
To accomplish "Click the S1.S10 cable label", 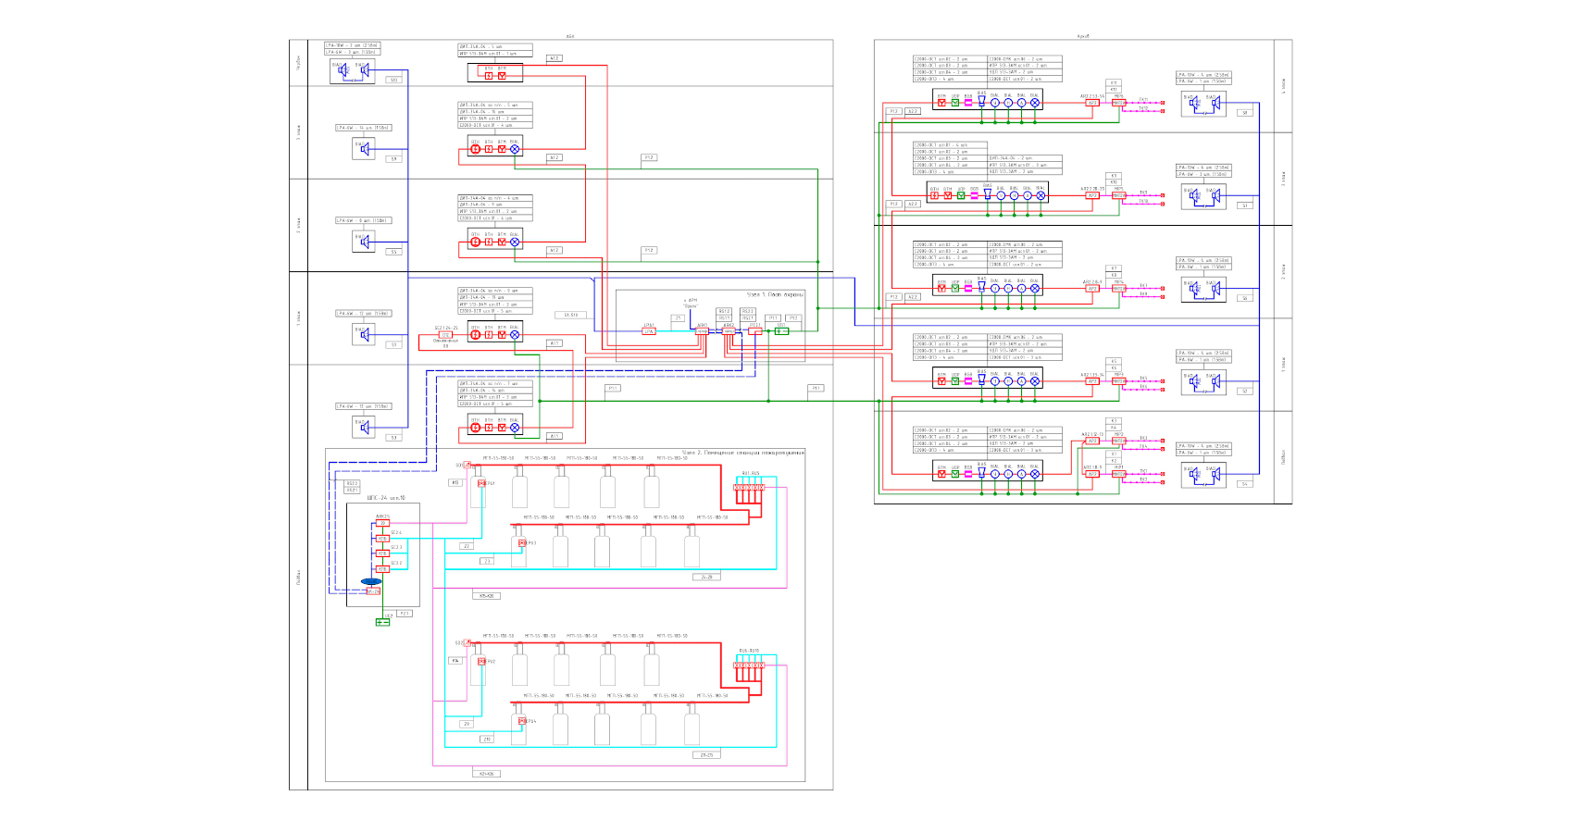I will tap(571, 315).
